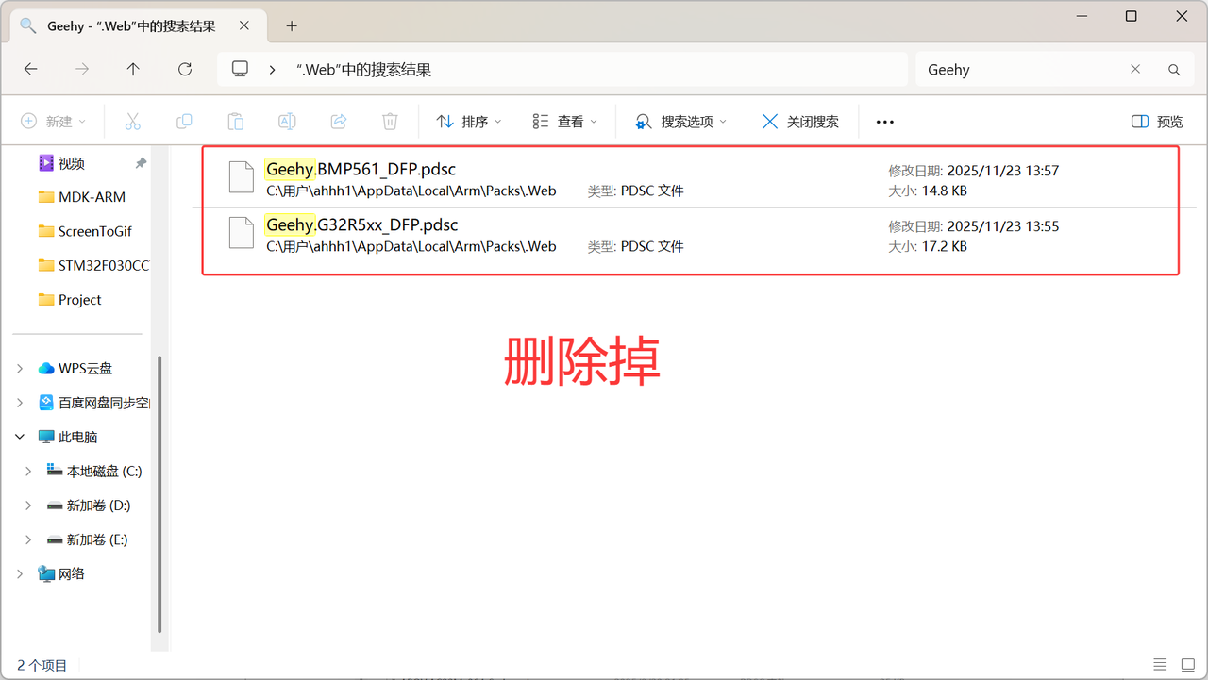Click the 本地磁盘 (C:) drive icon
1208x680 pixels.
click(x=55, y=471)
